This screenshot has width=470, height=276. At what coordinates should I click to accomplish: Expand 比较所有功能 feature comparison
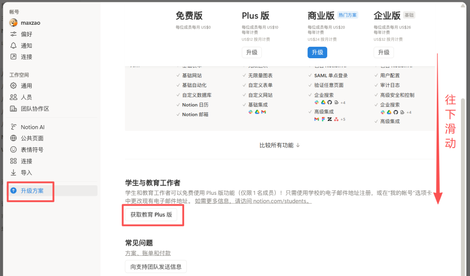(280, 145)
